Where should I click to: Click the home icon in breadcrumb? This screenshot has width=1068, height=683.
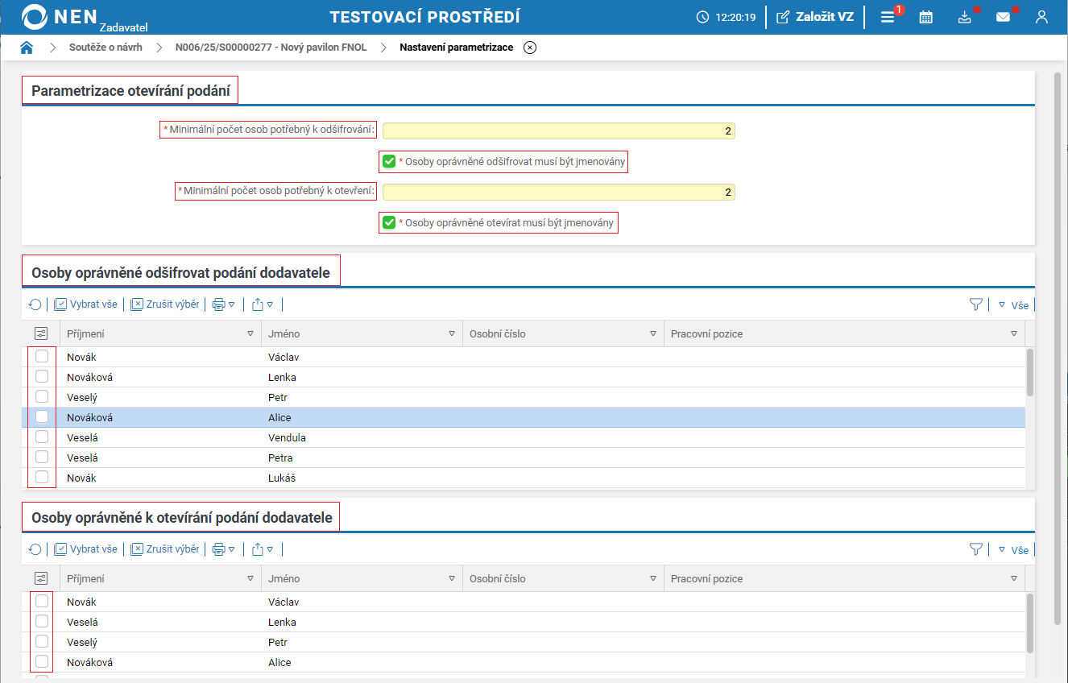pyautogui.click(x=27, y=48)
